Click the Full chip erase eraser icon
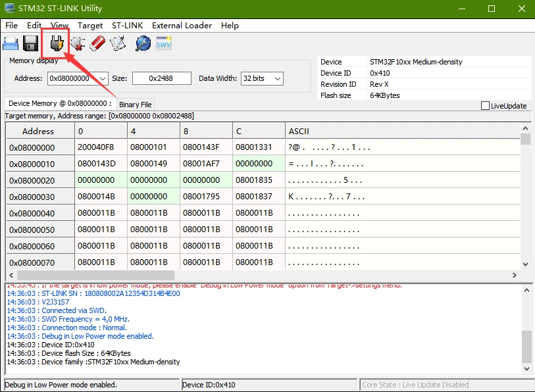Viewport: 535px width, 392px height. pos(97,43)
